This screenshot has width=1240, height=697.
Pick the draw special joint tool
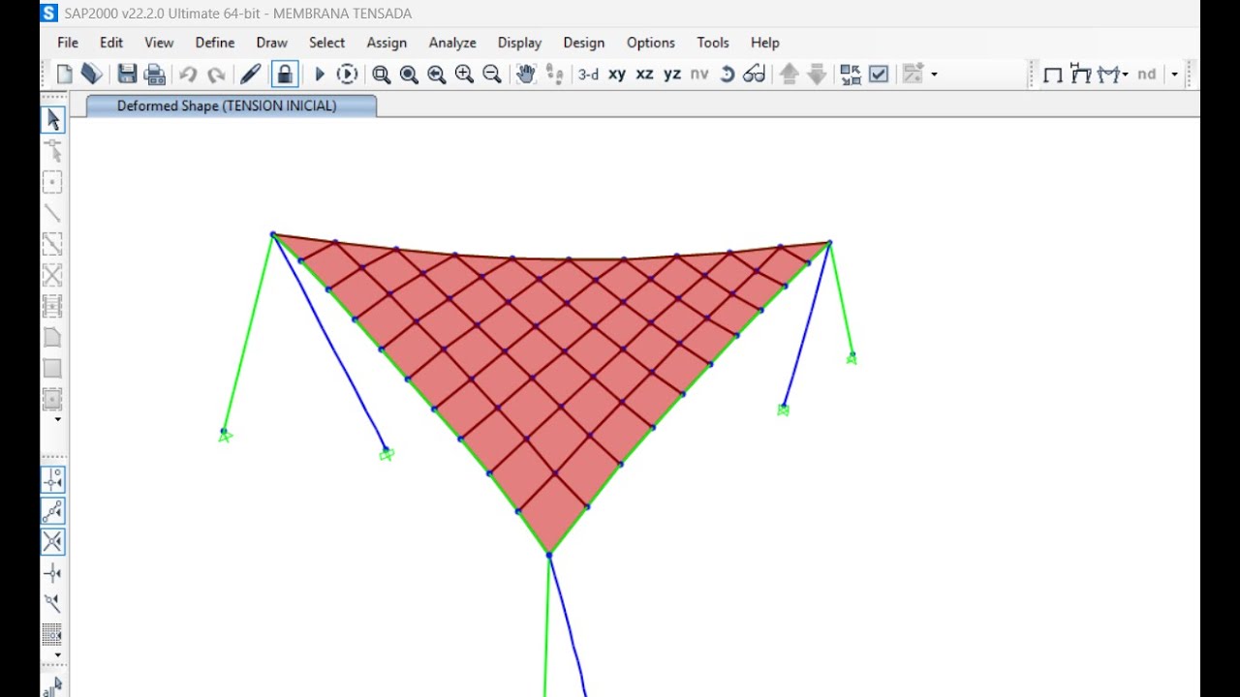[x=53, y=182]
